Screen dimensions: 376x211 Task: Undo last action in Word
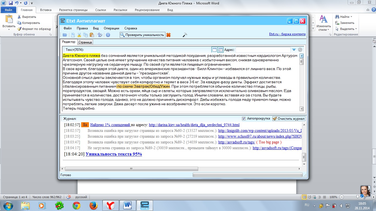17,3
